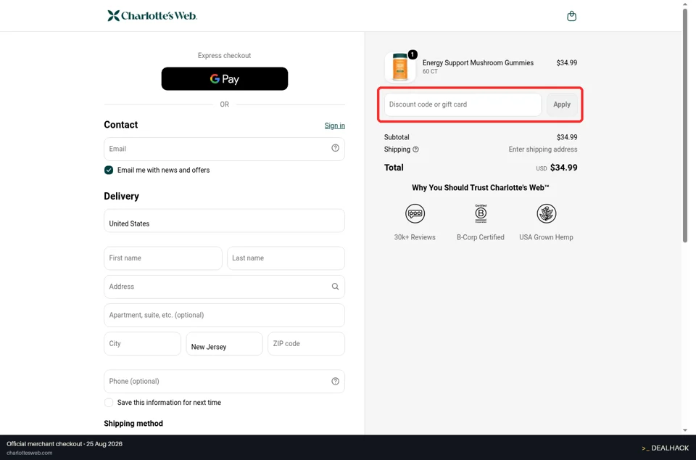Screen dimensions: 696x460
Task: Click the 60 CT product variant text
Action: [x=430, y=72]
